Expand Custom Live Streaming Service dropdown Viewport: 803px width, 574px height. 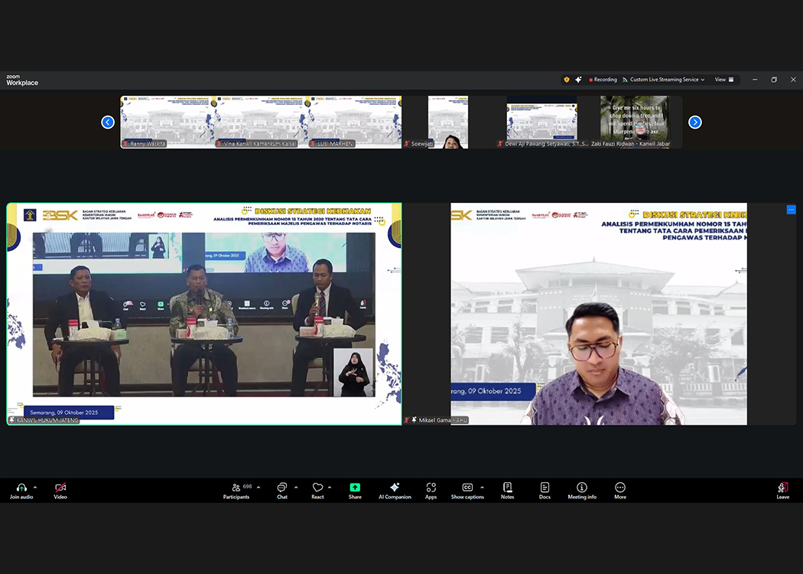click(662, 80)
